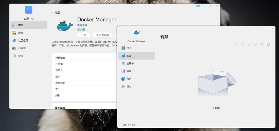The height and width of the screenshot is (131, 279).
Task: Click the restart container toolbar icon
Action: click(249, 44)
